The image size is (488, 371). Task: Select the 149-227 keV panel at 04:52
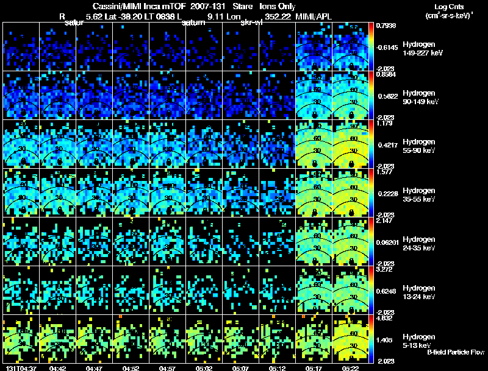click(x=131, y=47)
